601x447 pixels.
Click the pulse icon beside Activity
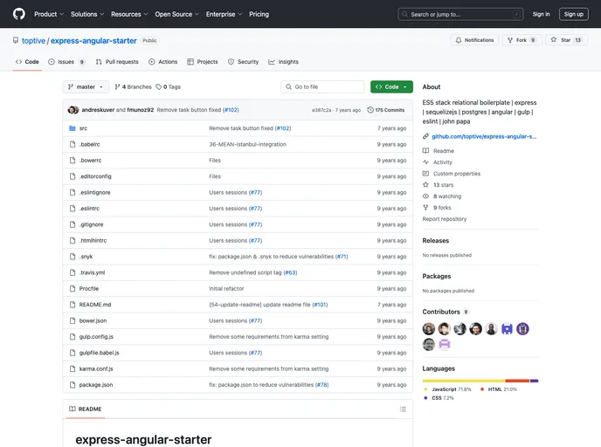click(425, 162)
